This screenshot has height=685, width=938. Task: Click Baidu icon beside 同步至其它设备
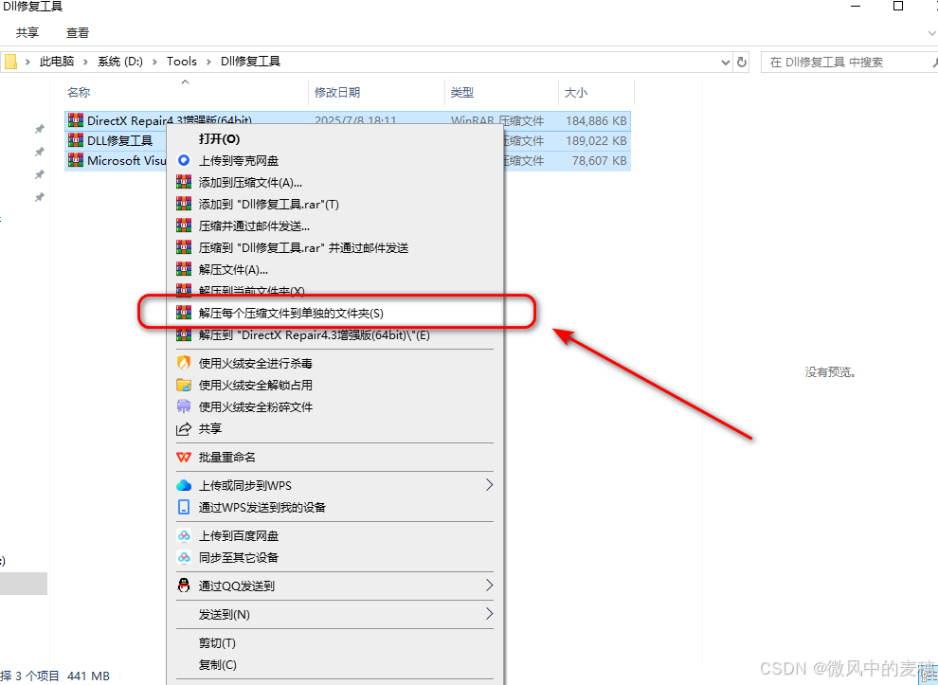point(184,558)
